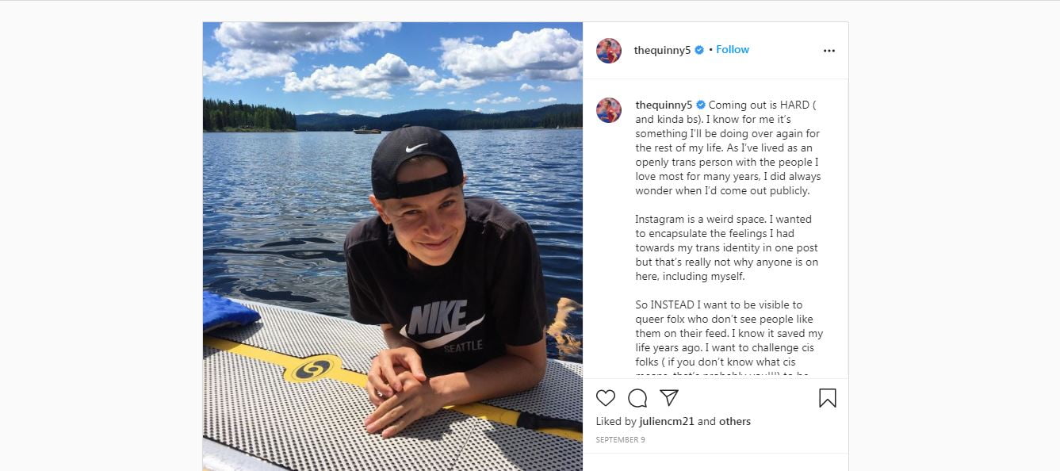Open thequinny5 profile from caption username
Viewport: 1060px width, 471px height.
tap(664, 105)
